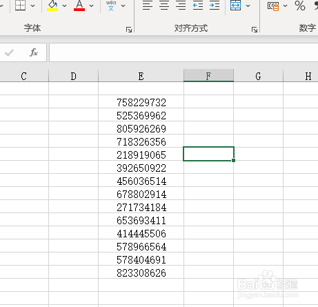Apply the red font color A

pos(79,6)
